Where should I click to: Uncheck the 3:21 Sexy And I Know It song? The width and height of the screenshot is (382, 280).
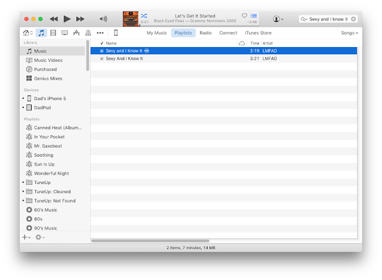102,58
